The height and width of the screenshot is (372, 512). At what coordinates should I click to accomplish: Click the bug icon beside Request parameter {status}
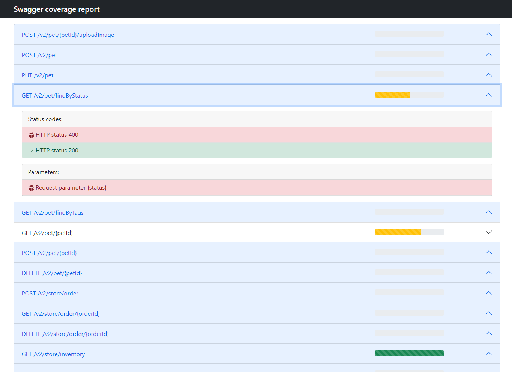[31, 188]
